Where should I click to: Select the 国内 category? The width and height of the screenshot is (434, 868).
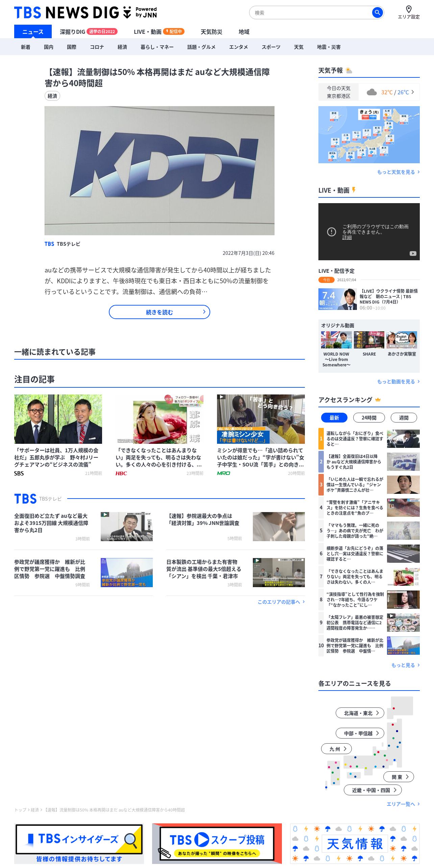48,47
